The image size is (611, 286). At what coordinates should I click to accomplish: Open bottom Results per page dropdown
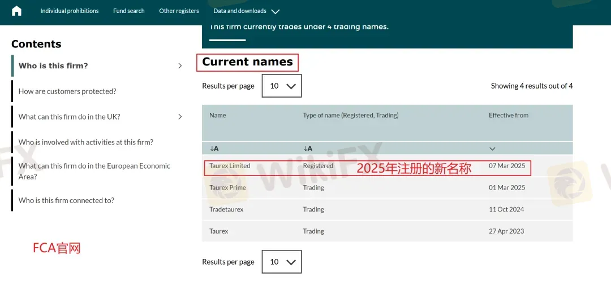282,262
